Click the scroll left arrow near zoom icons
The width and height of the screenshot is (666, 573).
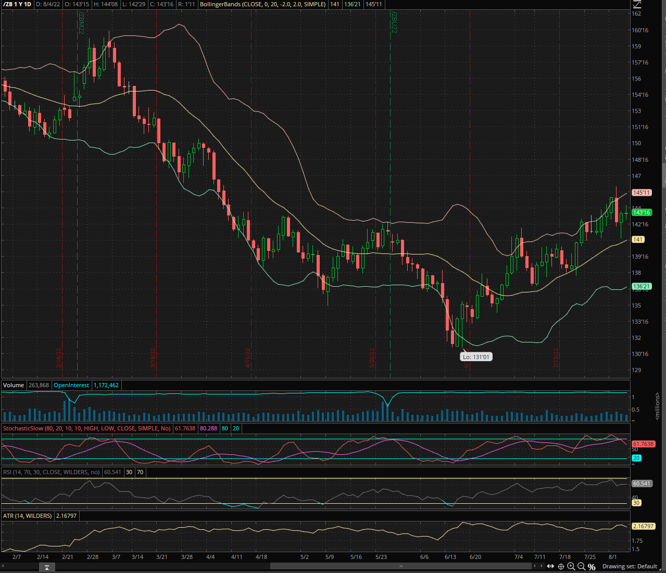535,566
